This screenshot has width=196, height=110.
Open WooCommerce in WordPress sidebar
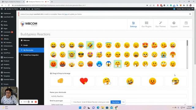(x=8, y=57)
